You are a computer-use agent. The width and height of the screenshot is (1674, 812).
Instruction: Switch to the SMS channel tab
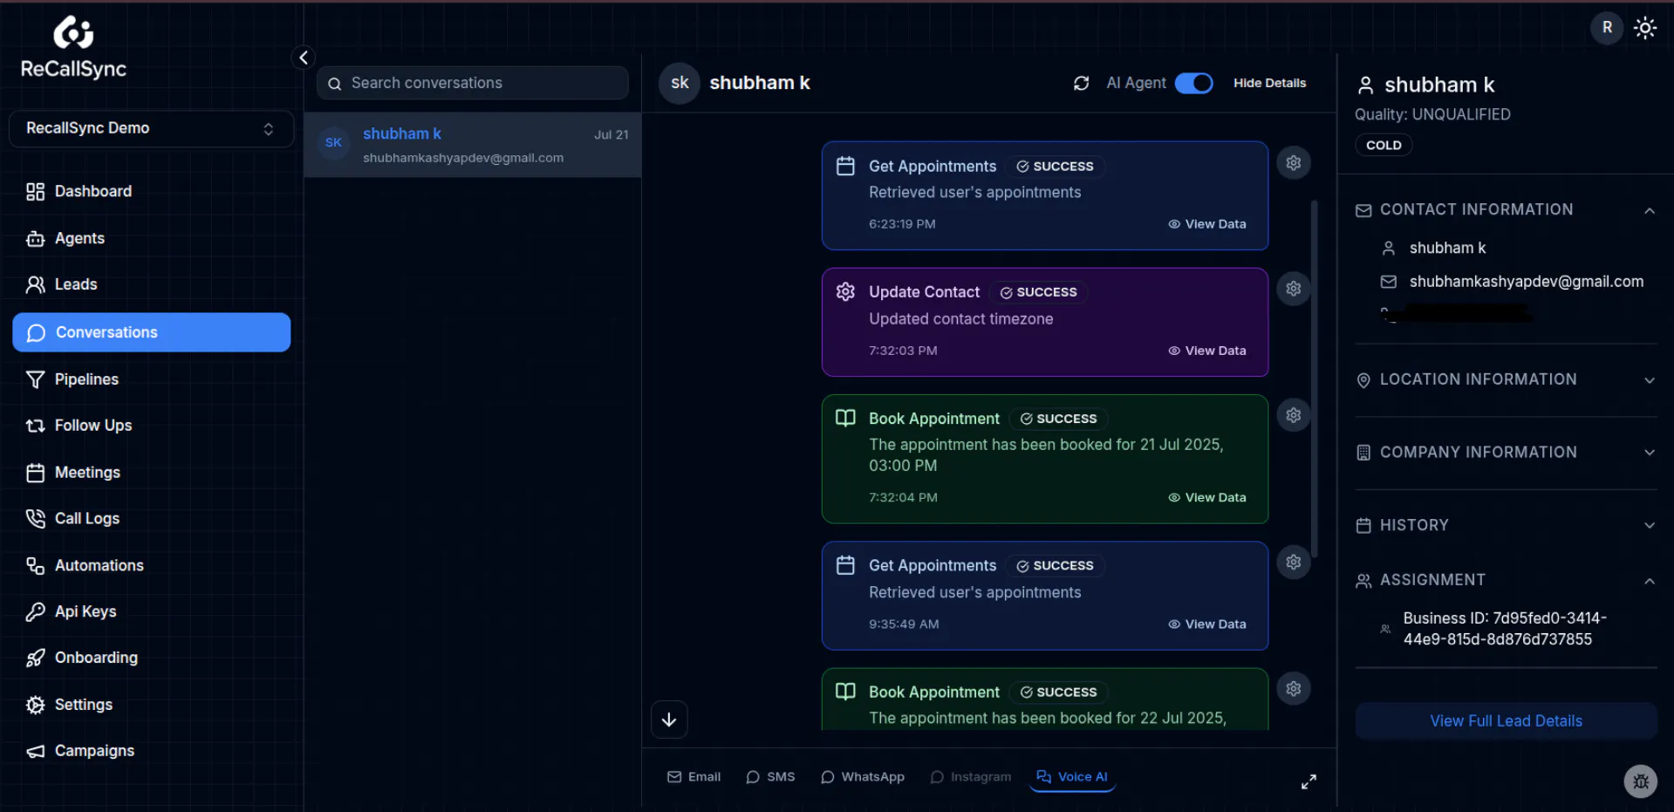pyautogui.click(x=770, y=777)
